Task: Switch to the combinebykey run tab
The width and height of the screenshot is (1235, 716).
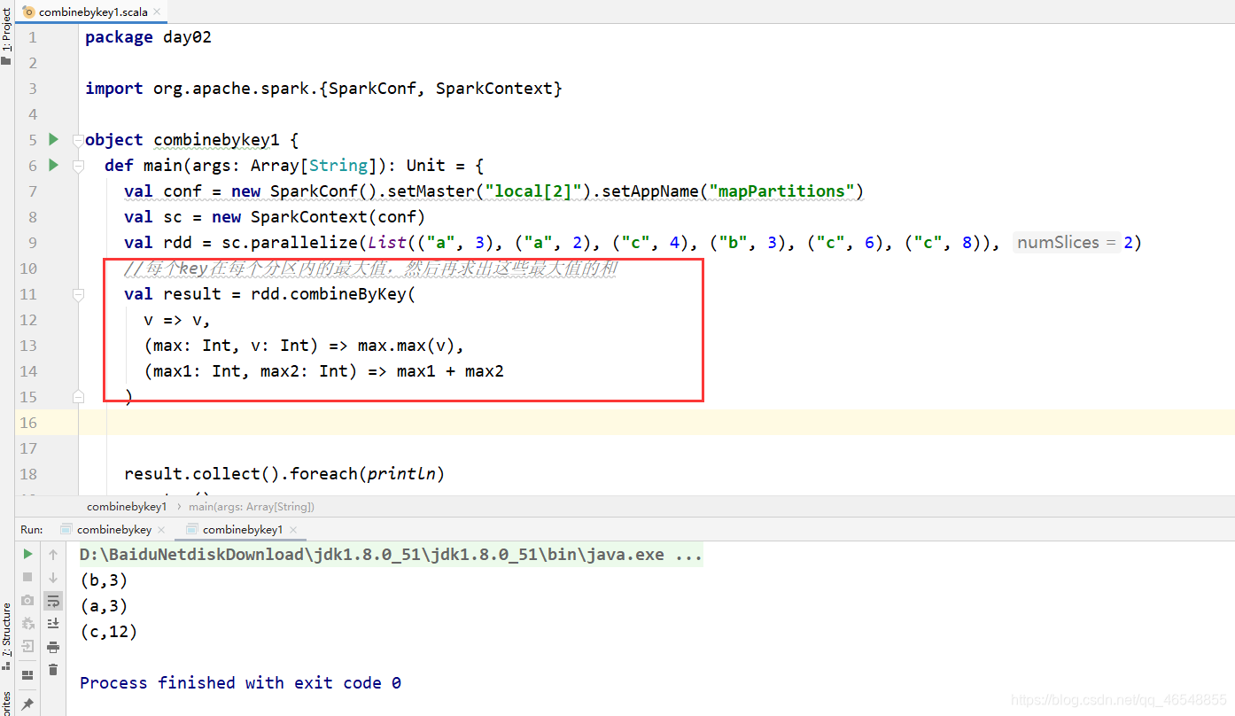Action: [x=113, y=529]
